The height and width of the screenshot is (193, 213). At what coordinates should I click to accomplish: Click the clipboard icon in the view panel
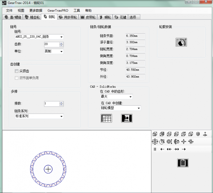pos(183,163)
